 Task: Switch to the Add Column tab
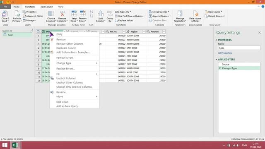47,7
